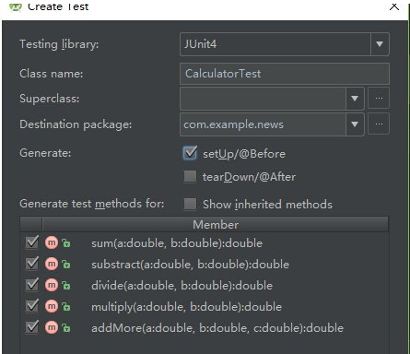Click the Member column header
Image resolution: width=410 pixels, height=354 pixels.
(x=216, y=224)
